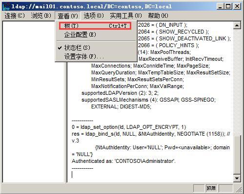This screenshot has width=244, height=194.
Task: Choose 企业配置(E) from the menu
Action: tap(96, 35)
